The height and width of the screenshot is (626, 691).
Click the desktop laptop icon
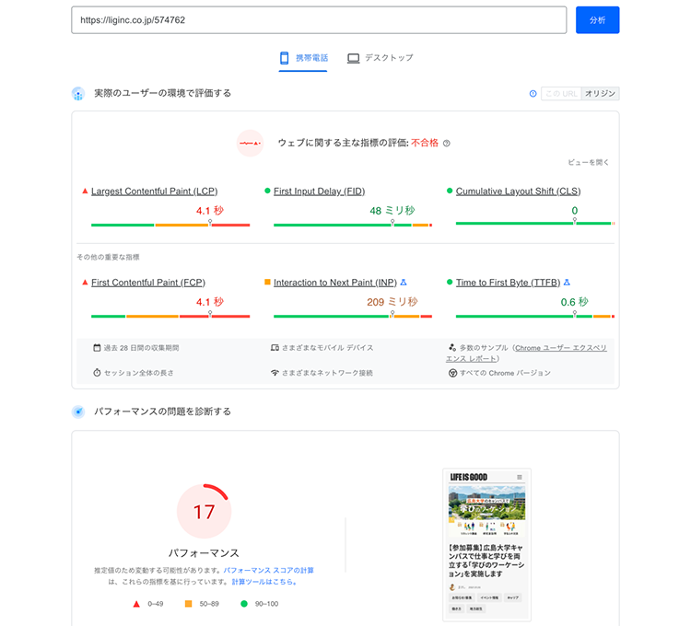click(353, 58)
